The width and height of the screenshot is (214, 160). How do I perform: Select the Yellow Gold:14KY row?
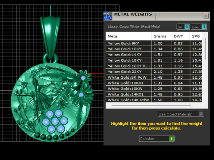154,55
